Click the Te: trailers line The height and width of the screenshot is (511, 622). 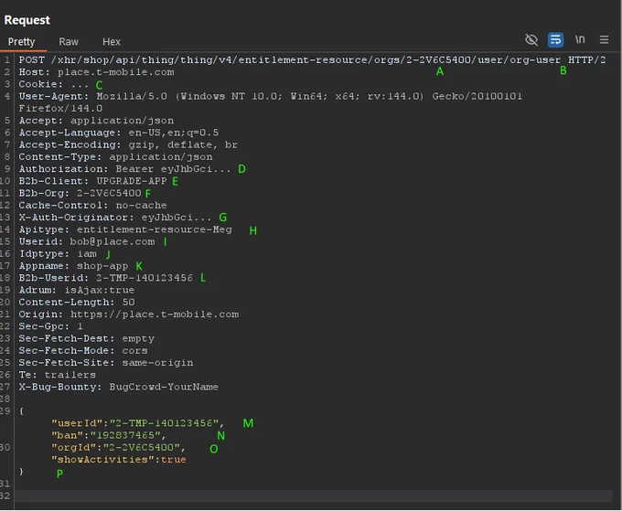(x=57, y=374)
